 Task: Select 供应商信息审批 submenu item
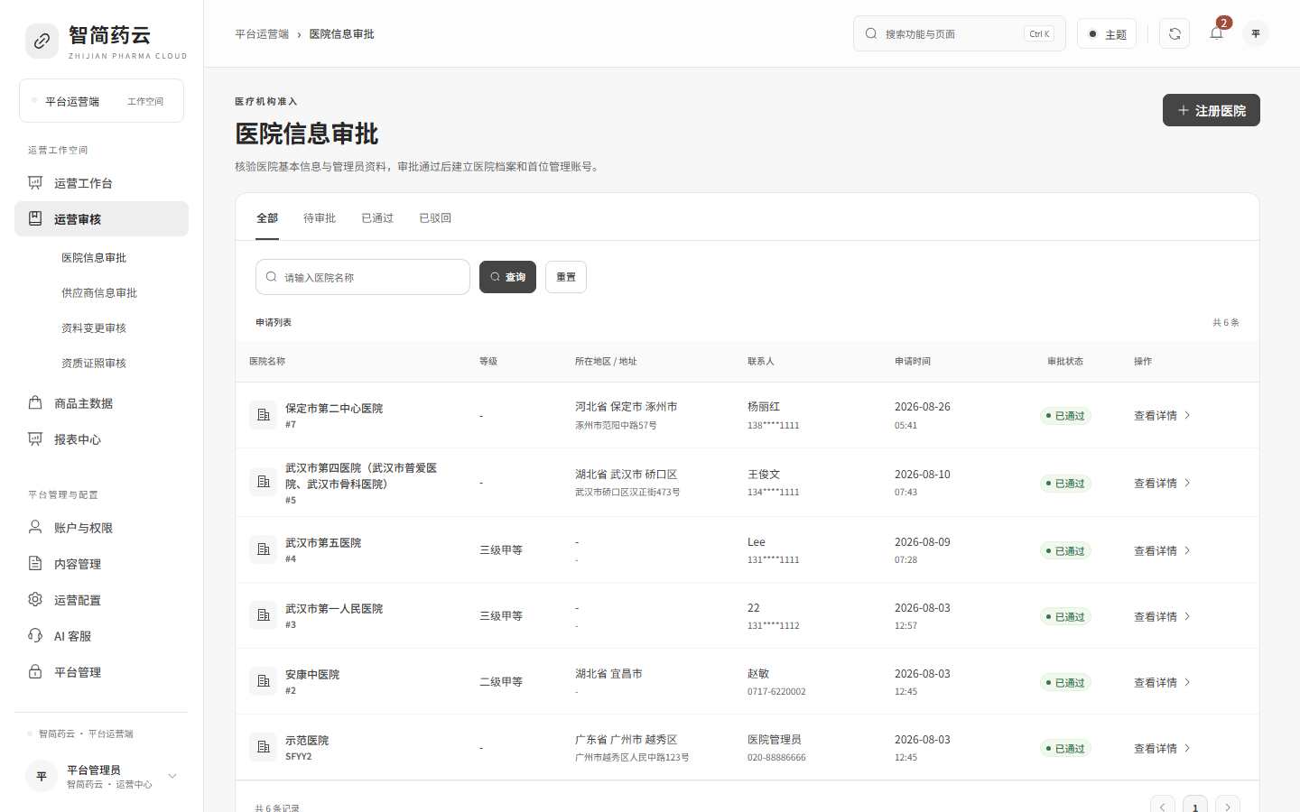point(99,293)
